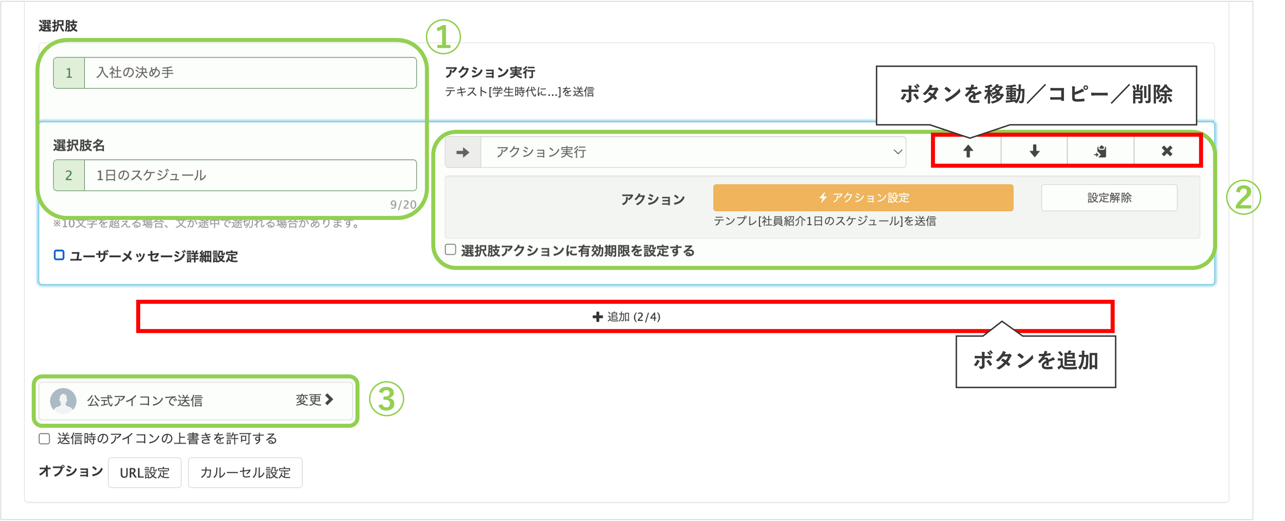Screen dimensions: 1285x521
Task: Click the orange アクション設定 button
Action: tap(863, 197)
